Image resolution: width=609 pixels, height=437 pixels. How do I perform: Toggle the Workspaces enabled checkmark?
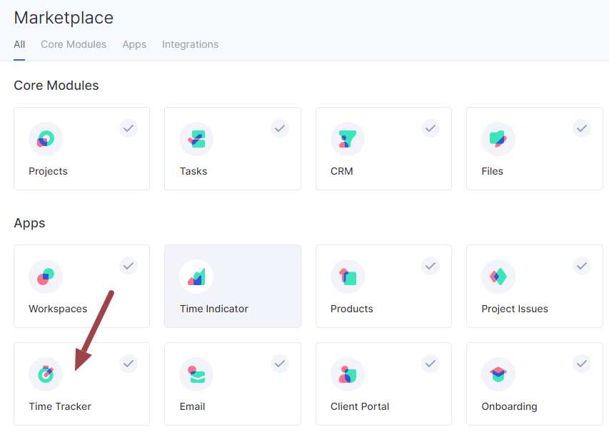point(129,266)
